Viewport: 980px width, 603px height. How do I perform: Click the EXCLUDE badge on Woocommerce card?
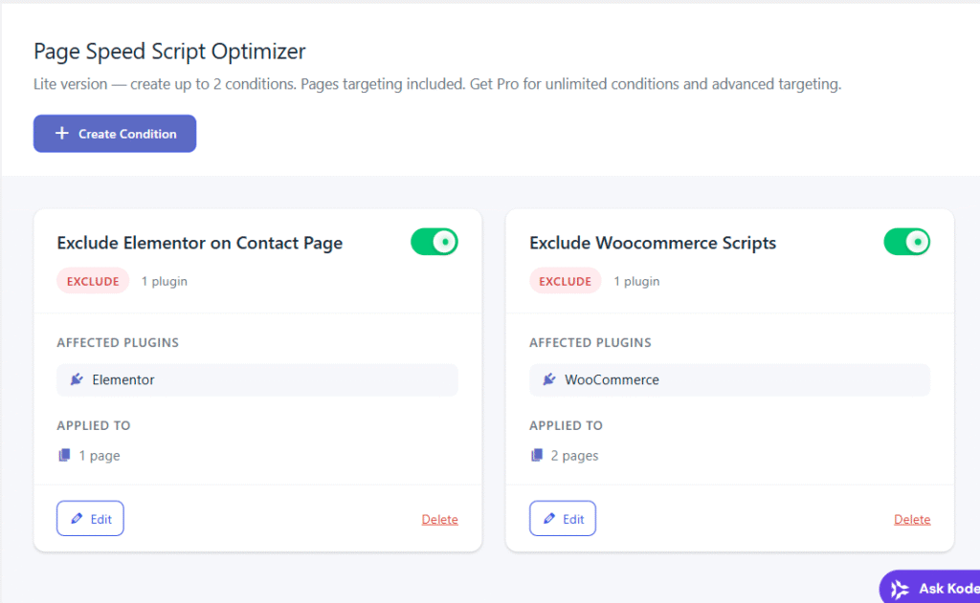565,281
